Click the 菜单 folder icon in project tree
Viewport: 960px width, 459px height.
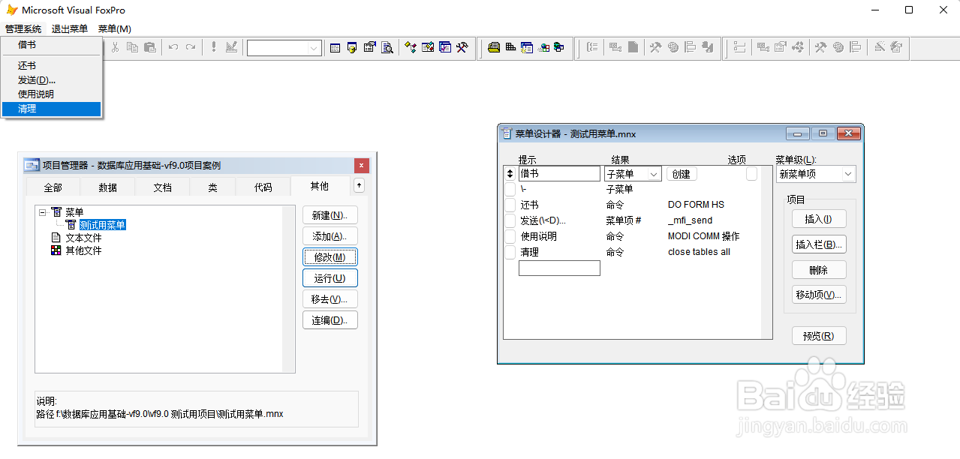56,212
